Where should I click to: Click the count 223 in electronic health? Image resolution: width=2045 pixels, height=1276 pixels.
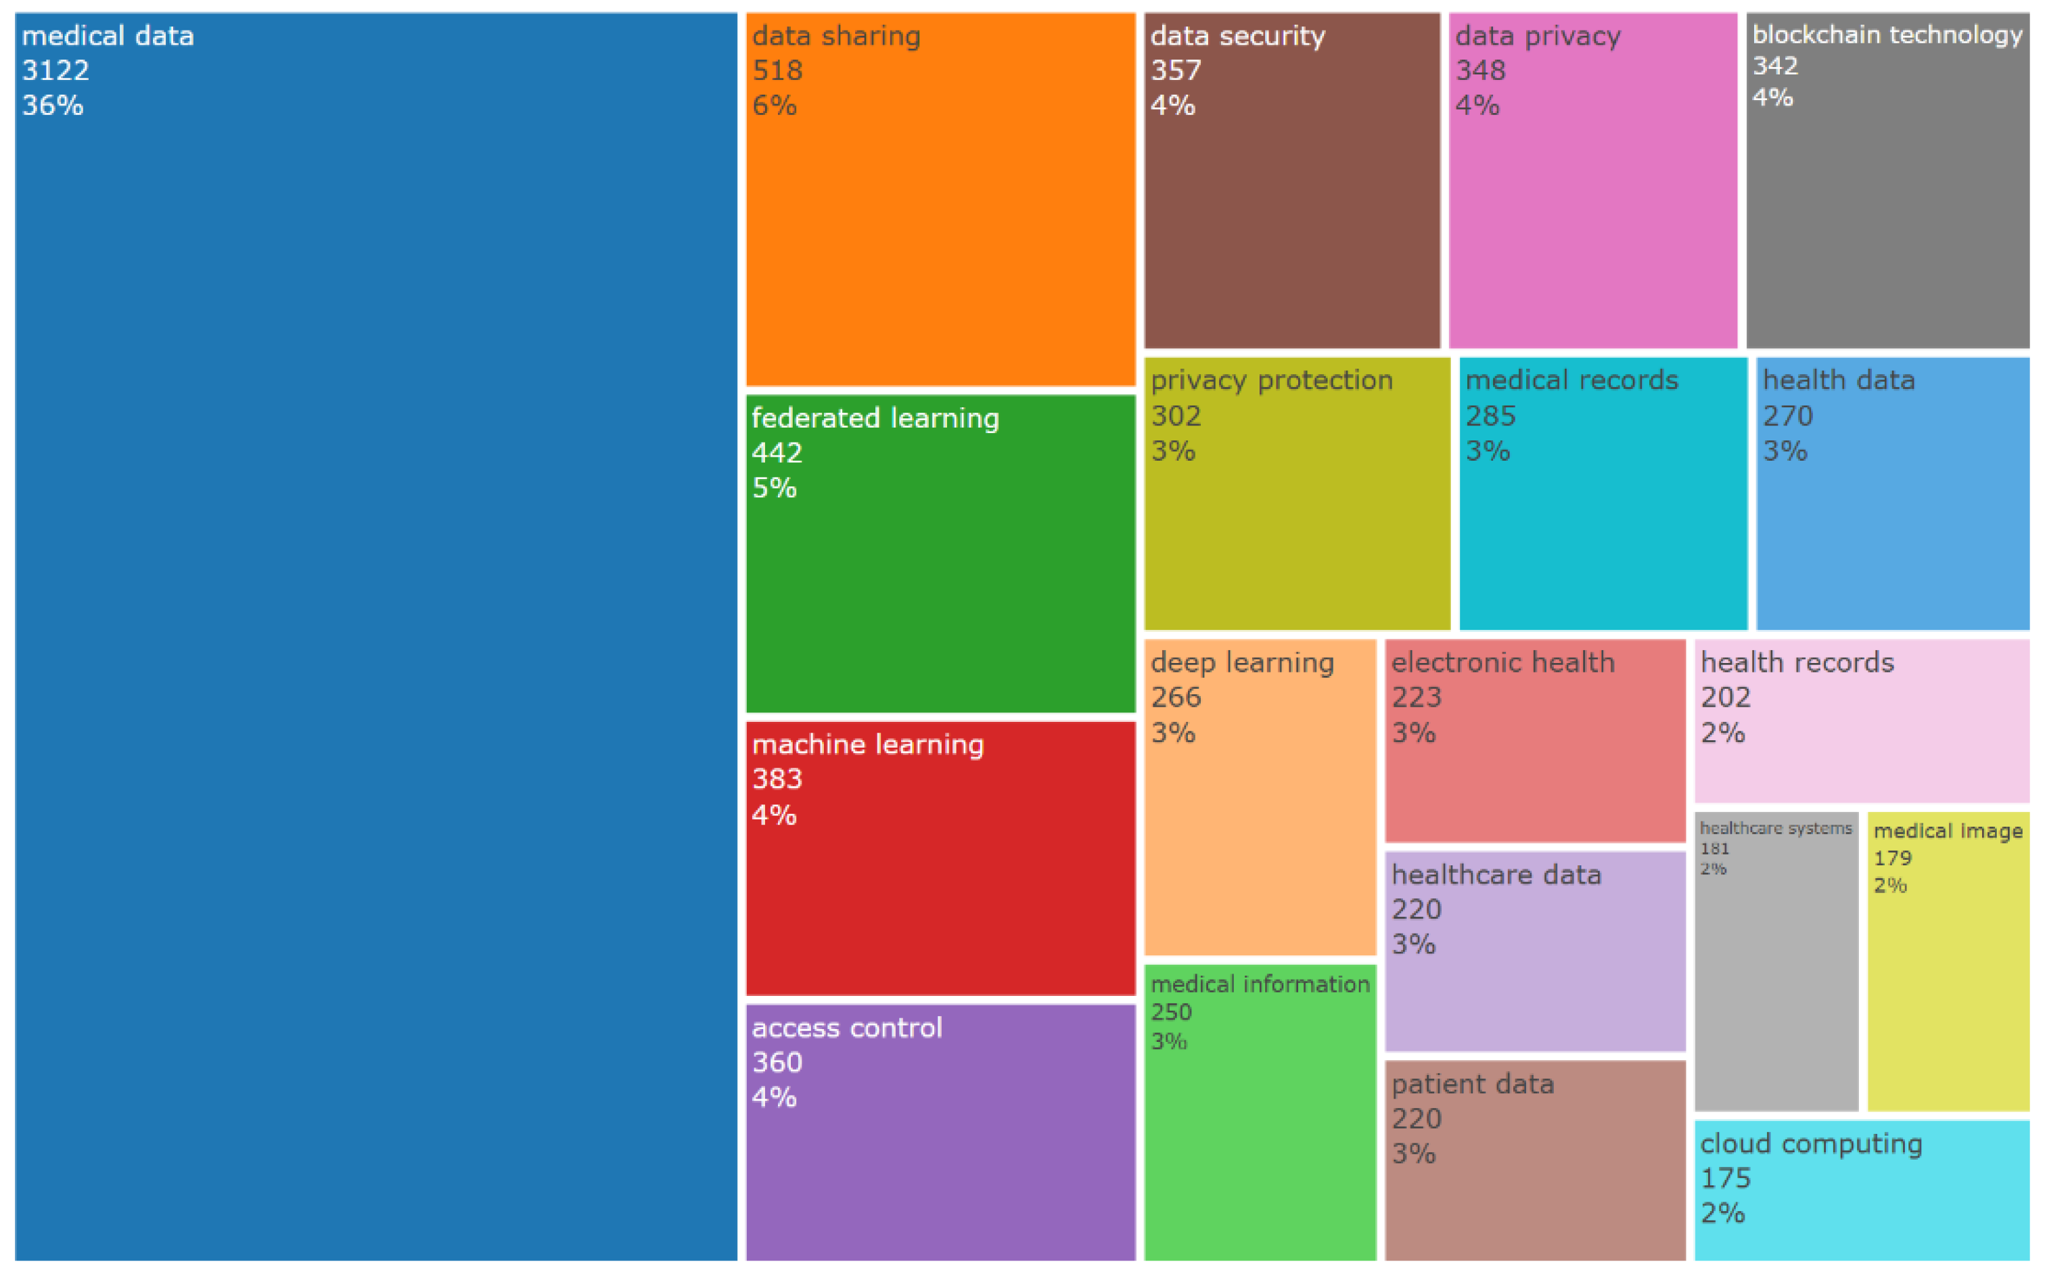1417,697
